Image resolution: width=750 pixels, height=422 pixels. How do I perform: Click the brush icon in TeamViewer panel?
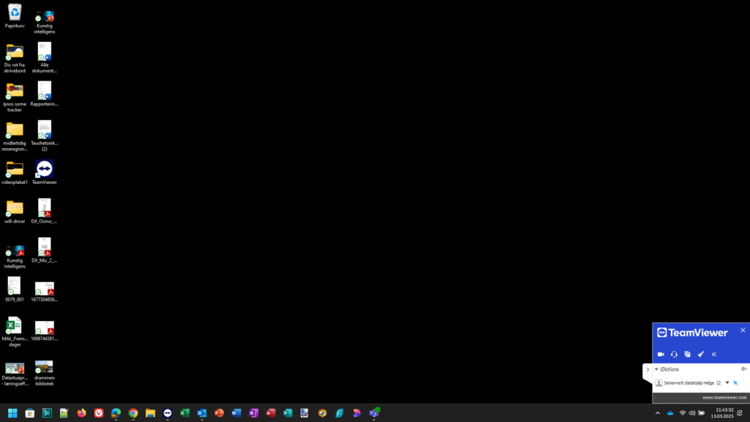click(x=701, y=354)
